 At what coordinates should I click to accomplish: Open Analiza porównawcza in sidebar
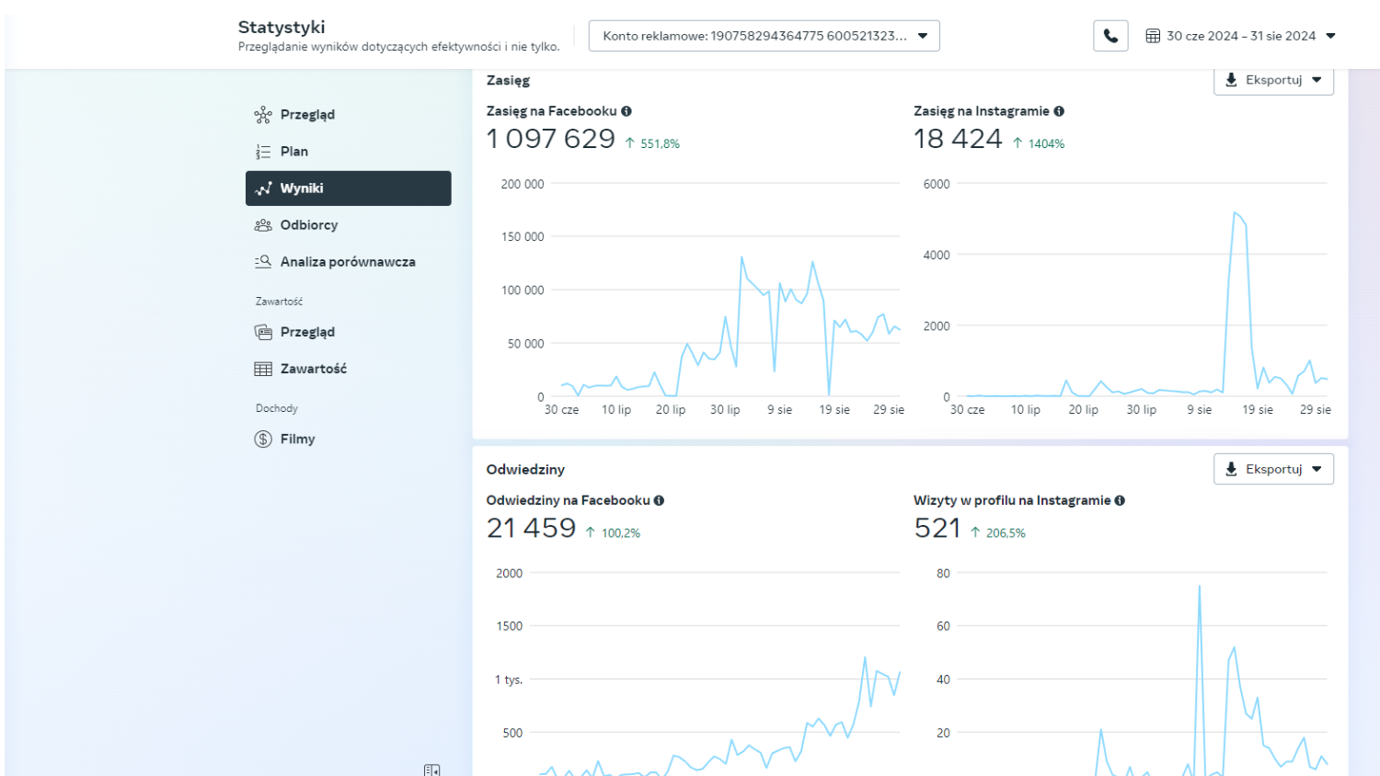coord(347,262)
